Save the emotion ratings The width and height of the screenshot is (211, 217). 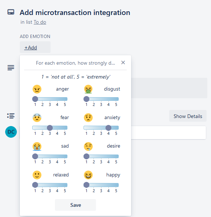tap(75, 205)
